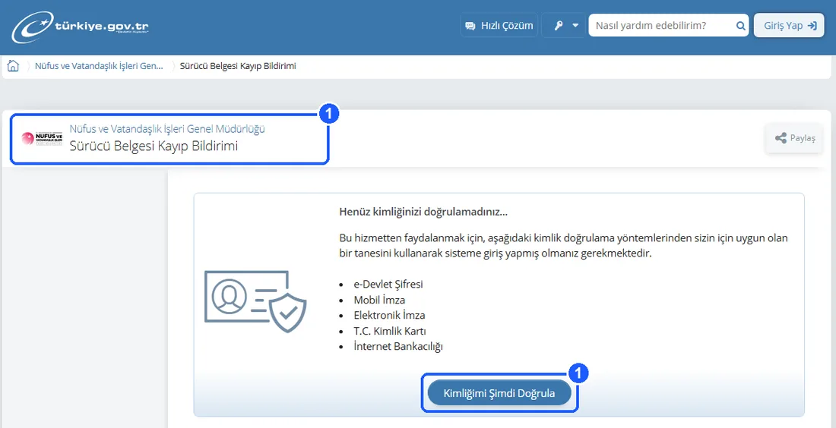Click the Giriş Yap button

click(789, 26)
